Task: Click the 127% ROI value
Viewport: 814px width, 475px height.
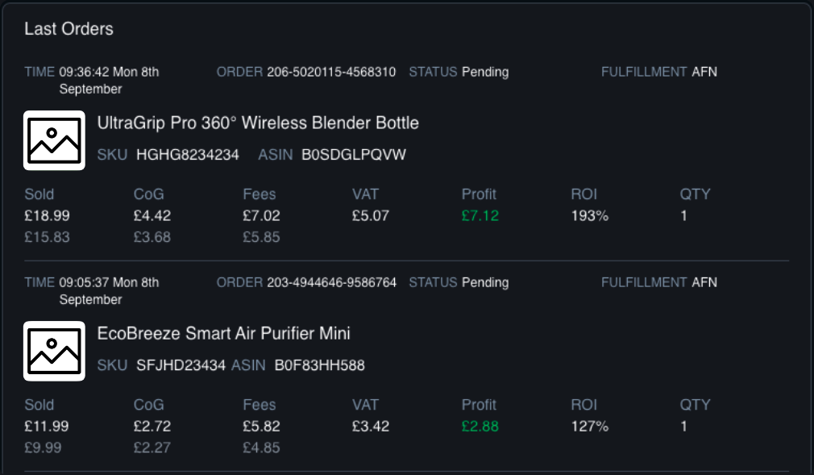Action: pyautogui.click(x=590, y=427)
